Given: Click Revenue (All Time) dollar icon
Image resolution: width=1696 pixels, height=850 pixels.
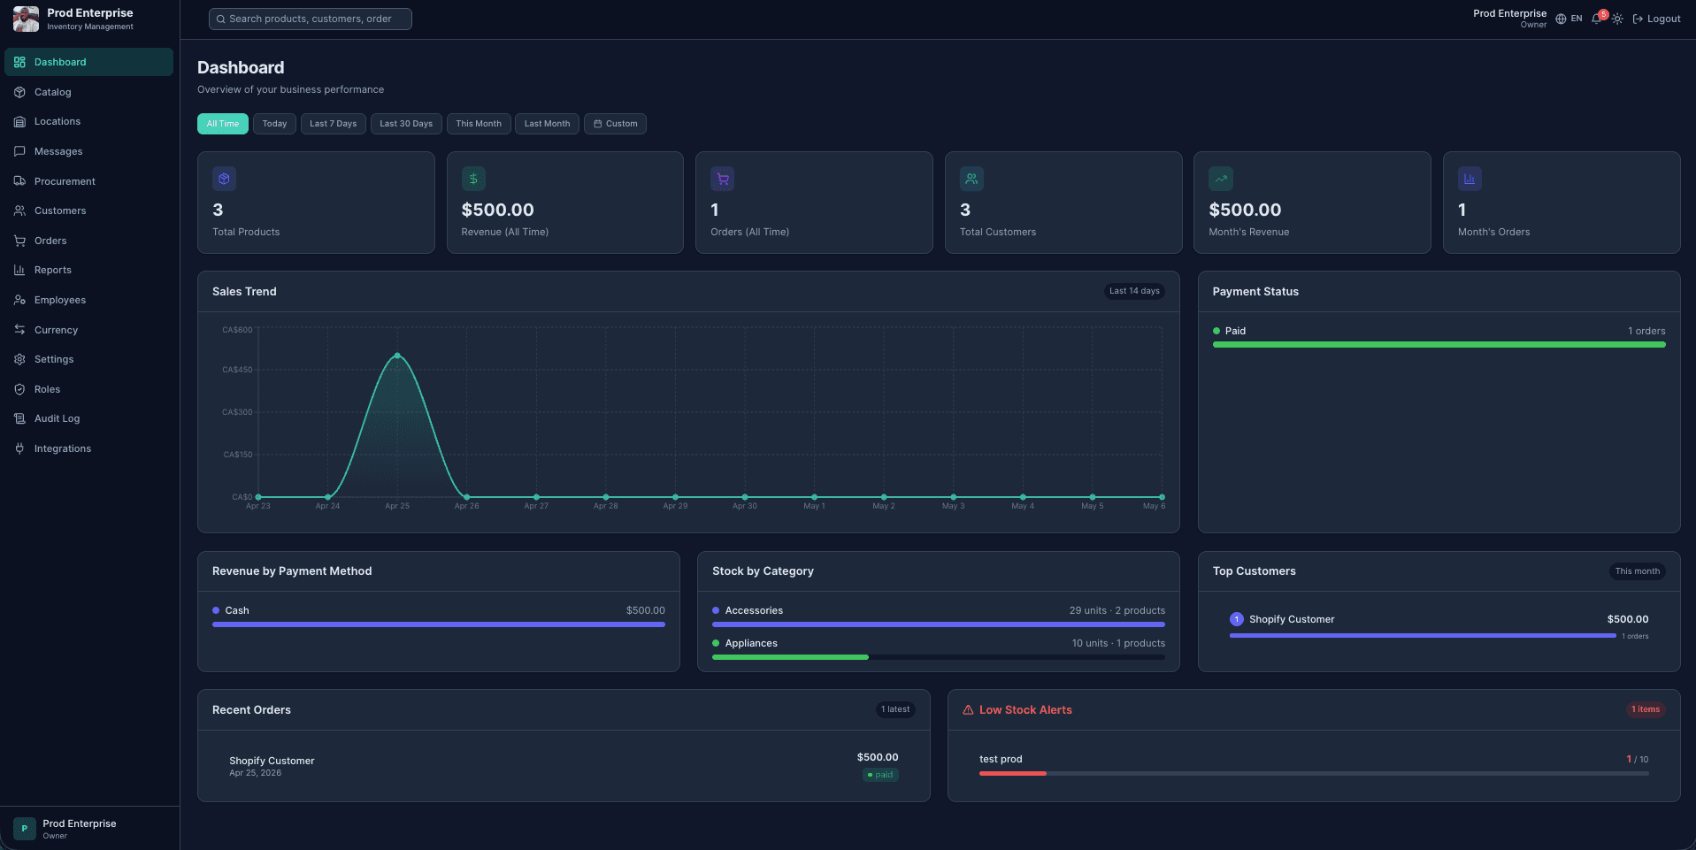Looking at the screenshot, I should pos(473,179).
